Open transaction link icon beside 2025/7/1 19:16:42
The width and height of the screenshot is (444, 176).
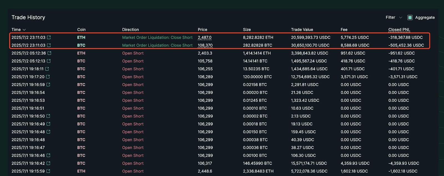click(x=48, y=163)
